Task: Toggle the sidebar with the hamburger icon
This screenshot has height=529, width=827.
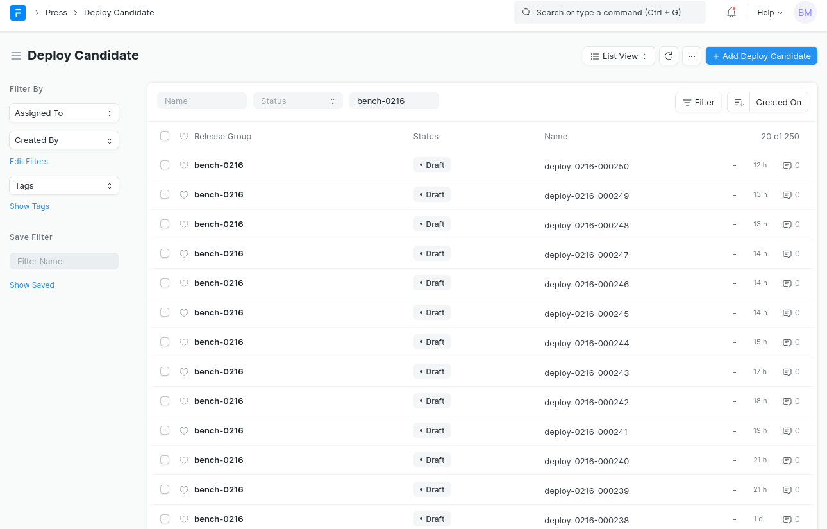Action: pyautogui.click(x=16, y=55)
